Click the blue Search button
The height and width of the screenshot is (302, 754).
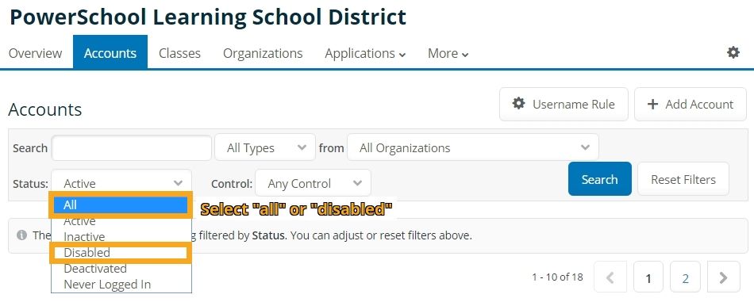pos(600,179)
